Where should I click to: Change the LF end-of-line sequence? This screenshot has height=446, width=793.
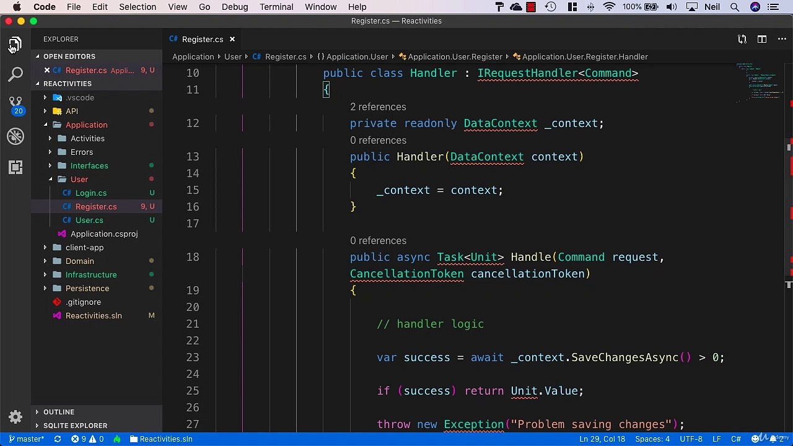[717, 439]
